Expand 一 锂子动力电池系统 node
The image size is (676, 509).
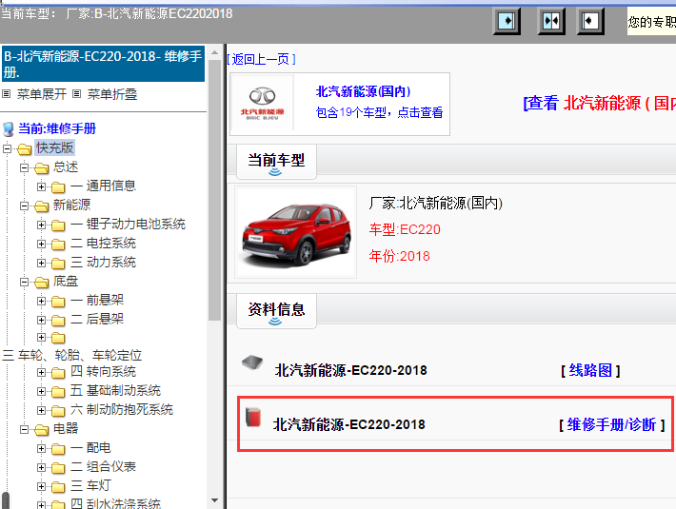click(x=41, y=225)
